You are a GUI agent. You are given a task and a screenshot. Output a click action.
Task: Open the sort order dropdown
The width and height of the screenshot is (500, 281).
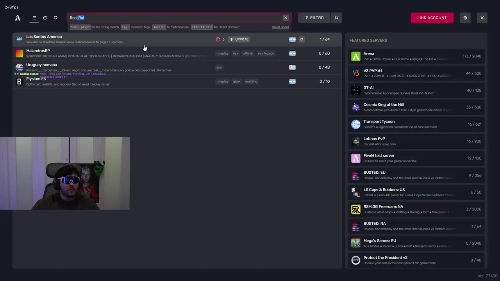[336, 18]
